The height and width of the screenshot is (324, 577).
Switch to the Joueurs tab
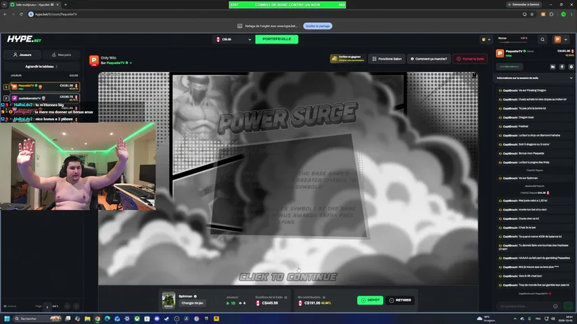click(x=22, y=55)
